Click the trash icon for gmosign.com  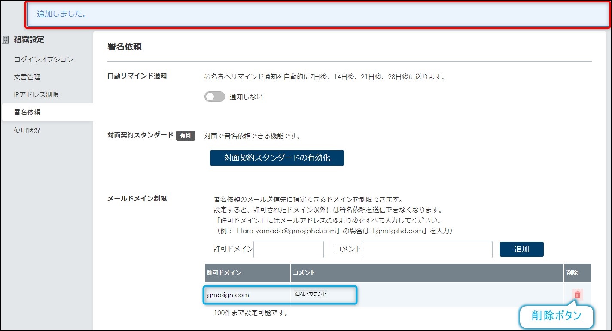(577, 295)
